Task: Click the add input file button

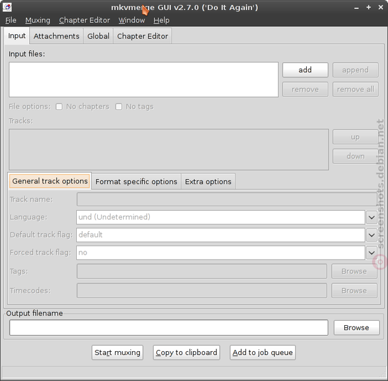Action: [x=305, y=70]
